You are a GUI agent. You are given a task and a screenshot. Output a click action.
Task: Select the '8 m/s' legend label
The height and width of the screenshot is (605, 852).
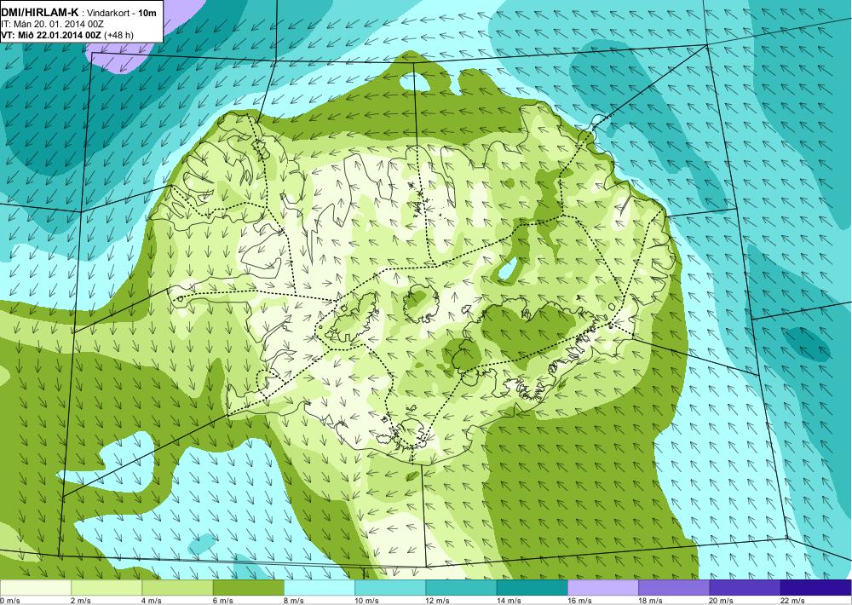pyautogui.click(x=294, y=601)
